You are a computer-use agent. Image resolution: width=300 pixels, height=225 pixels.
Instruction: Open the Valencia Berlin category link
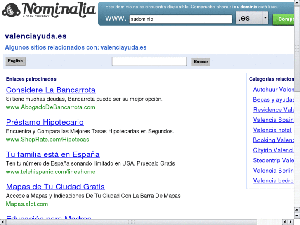[x=273, y=171]
